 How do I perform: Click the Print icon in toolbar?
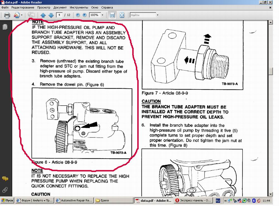(x=7, y=15)
